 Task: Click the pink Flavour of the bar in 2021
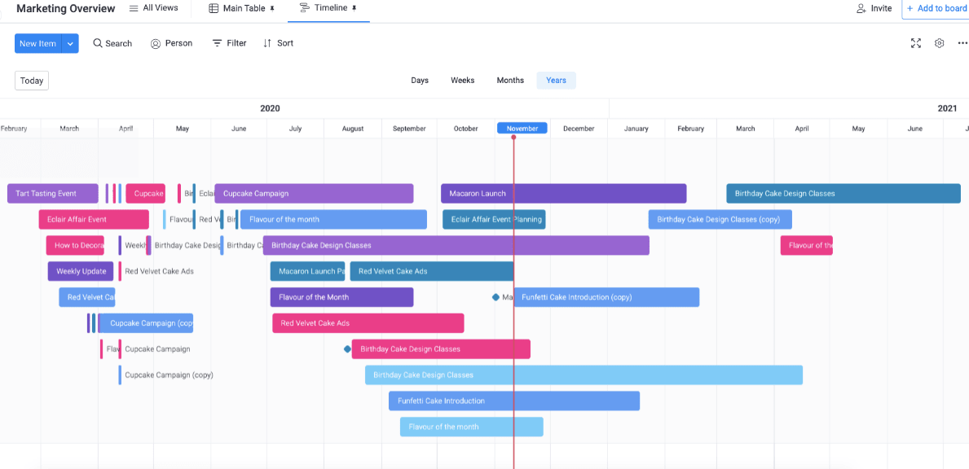click(807, 245)
